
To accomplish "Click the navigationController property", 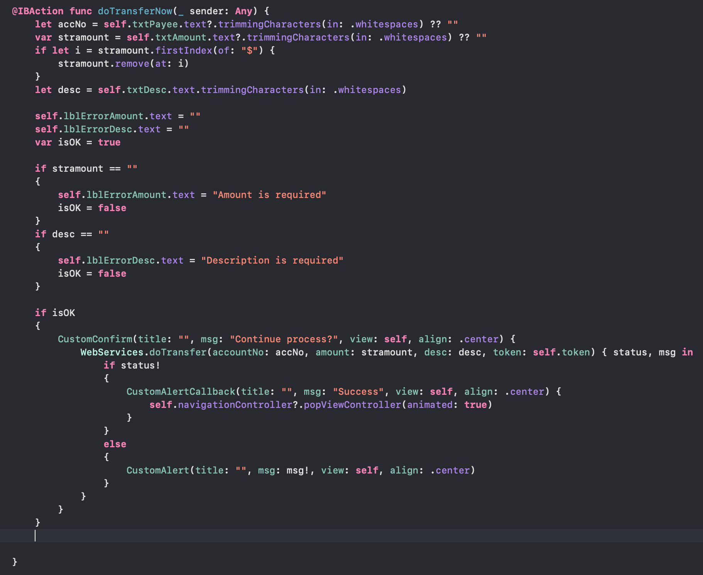I will (x=235, y=405).
